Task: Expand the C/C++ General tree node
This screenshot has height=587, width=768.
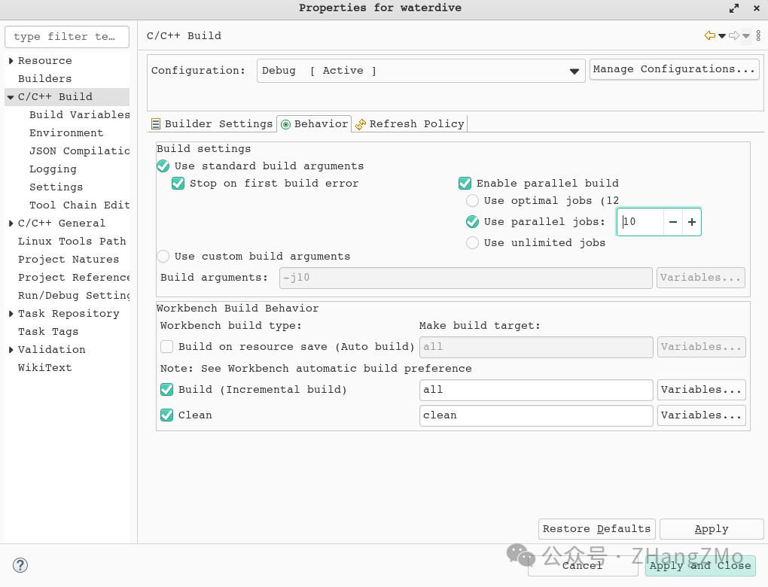Action: [x=11, y=224]
